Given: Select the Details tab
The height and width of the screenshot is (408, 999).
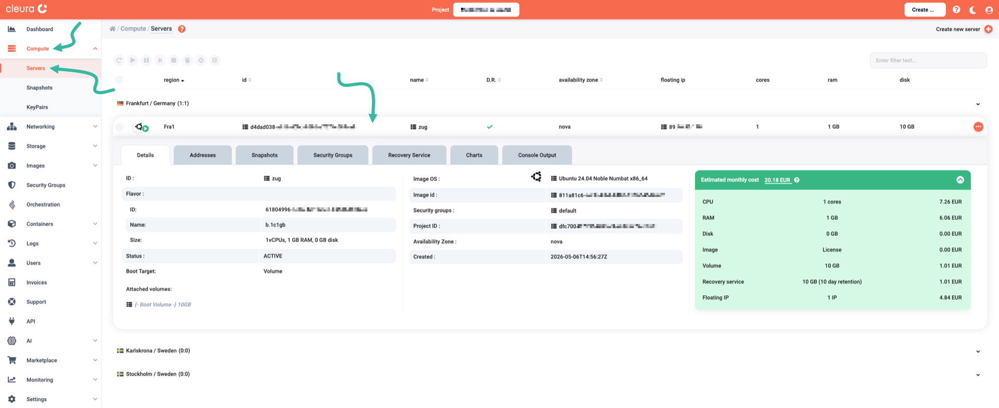Looking at the screenshot, I should (x=145, y=155).
